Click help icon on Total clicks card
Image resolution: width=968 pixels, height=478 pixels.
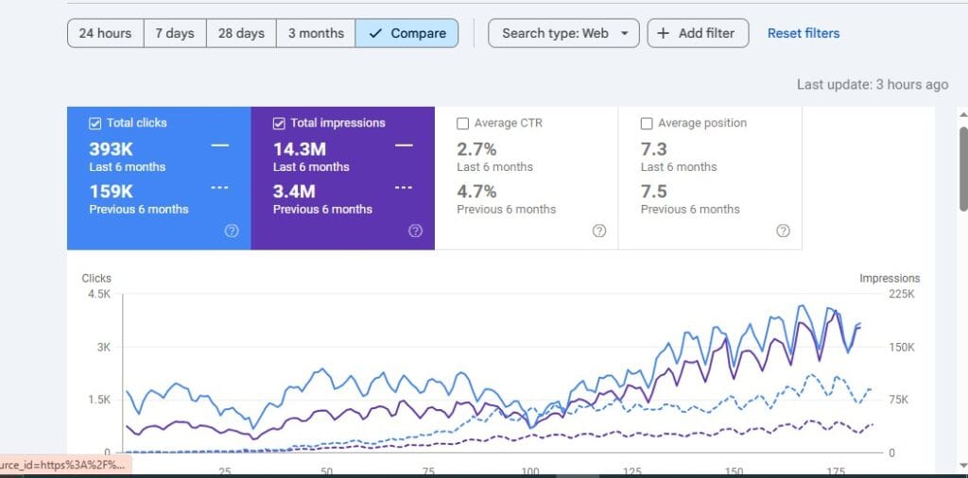(x=232, y=230)
